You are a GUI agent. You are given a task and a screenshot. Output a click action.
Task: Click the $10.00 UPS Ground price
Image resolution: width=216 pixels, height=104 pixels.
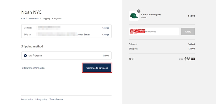(106, 56)
